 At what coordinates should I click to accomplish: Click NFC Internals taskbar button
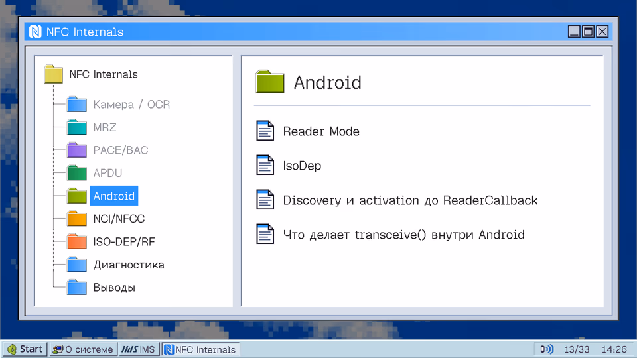pyautogui.click(x=200, y=349)
